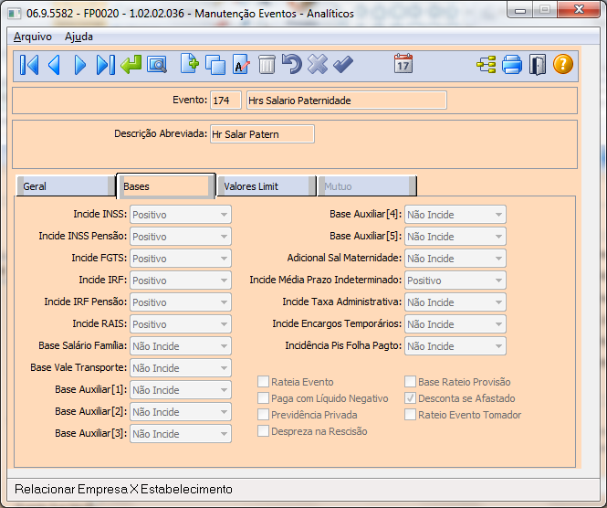Screen dimensions: 607x508
Task: Open Incide RAIS dropdown
Action: 181,324
